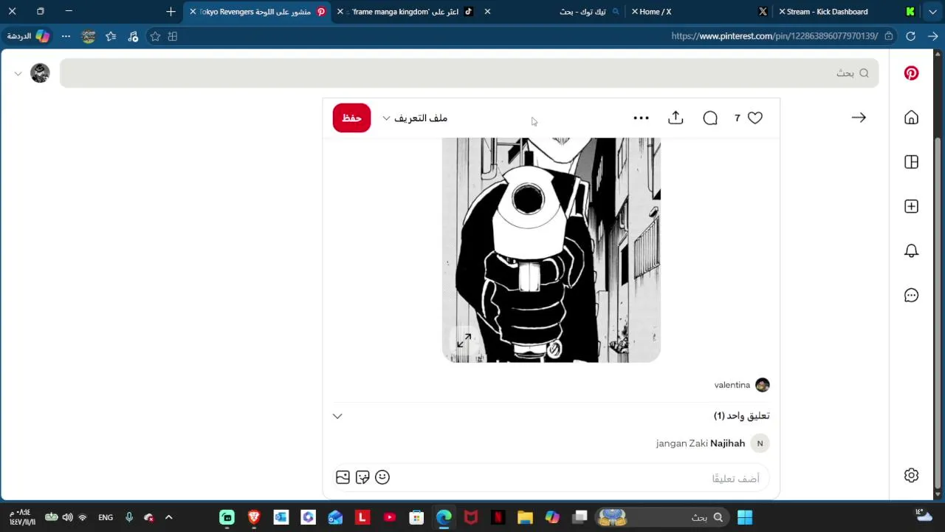Open messages chat bubble icon
The image size is (945, 532).
[911, 295]
